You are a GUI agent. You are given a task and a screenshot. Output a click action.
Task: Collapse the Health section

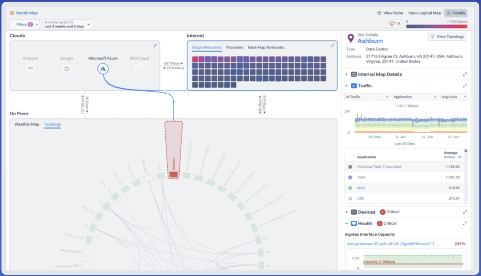[x=346, y=223]
